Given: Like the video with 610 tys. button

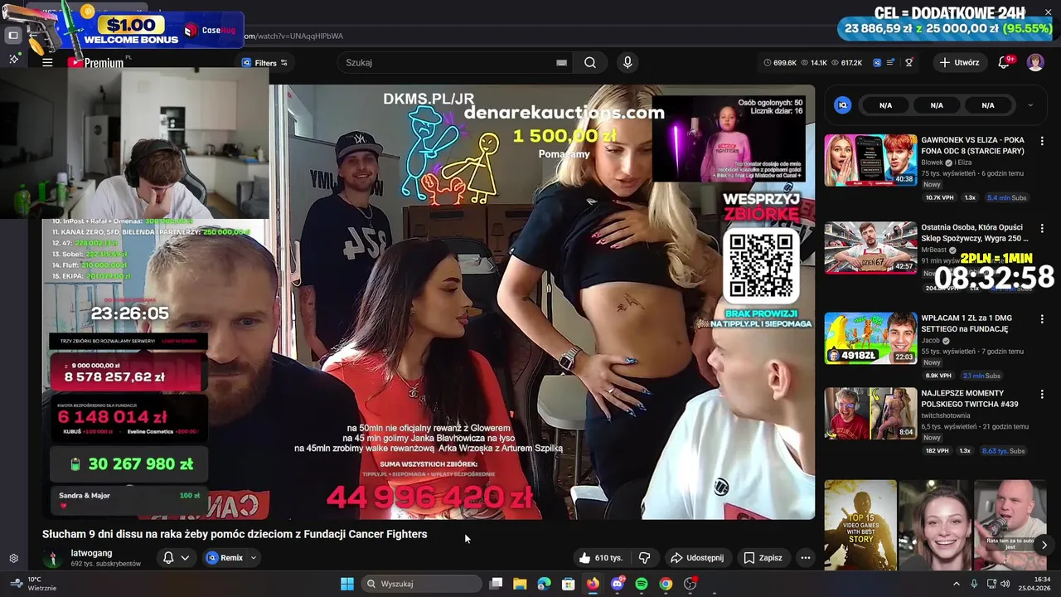Looking at the screenshot, I should click(x=601, y=558).
